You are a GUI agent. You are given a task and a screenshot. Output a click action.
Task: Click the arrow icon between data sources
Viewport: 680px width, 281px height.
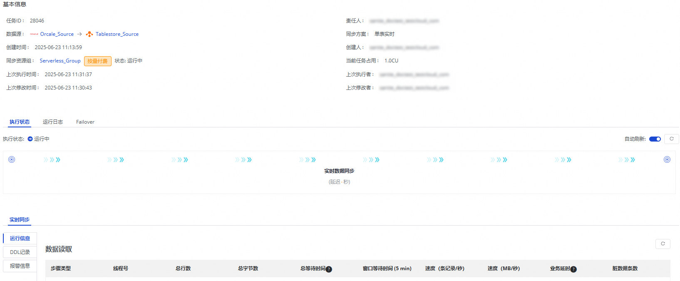tap(79, 34)
